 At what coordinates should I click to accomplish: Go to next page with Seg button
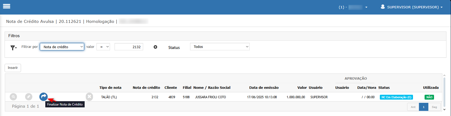coord(434,107)
